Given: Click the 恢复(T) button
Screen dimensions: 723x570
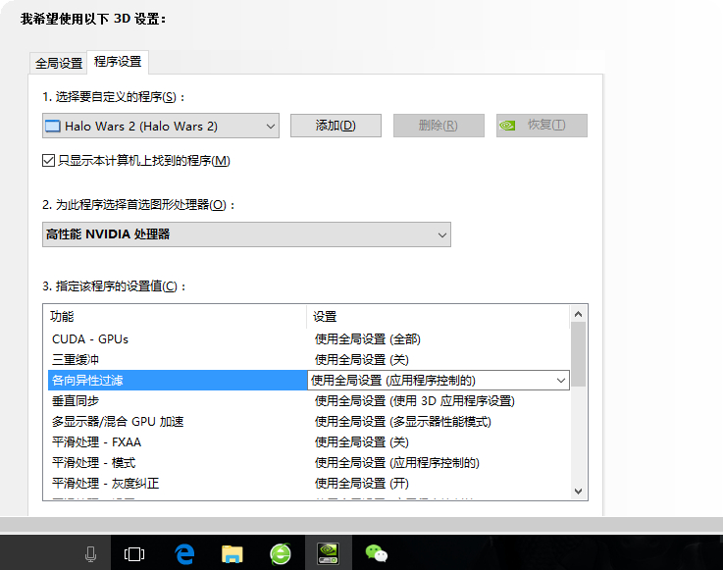Looking at the screenshot, I should click(x=542, y=126).
